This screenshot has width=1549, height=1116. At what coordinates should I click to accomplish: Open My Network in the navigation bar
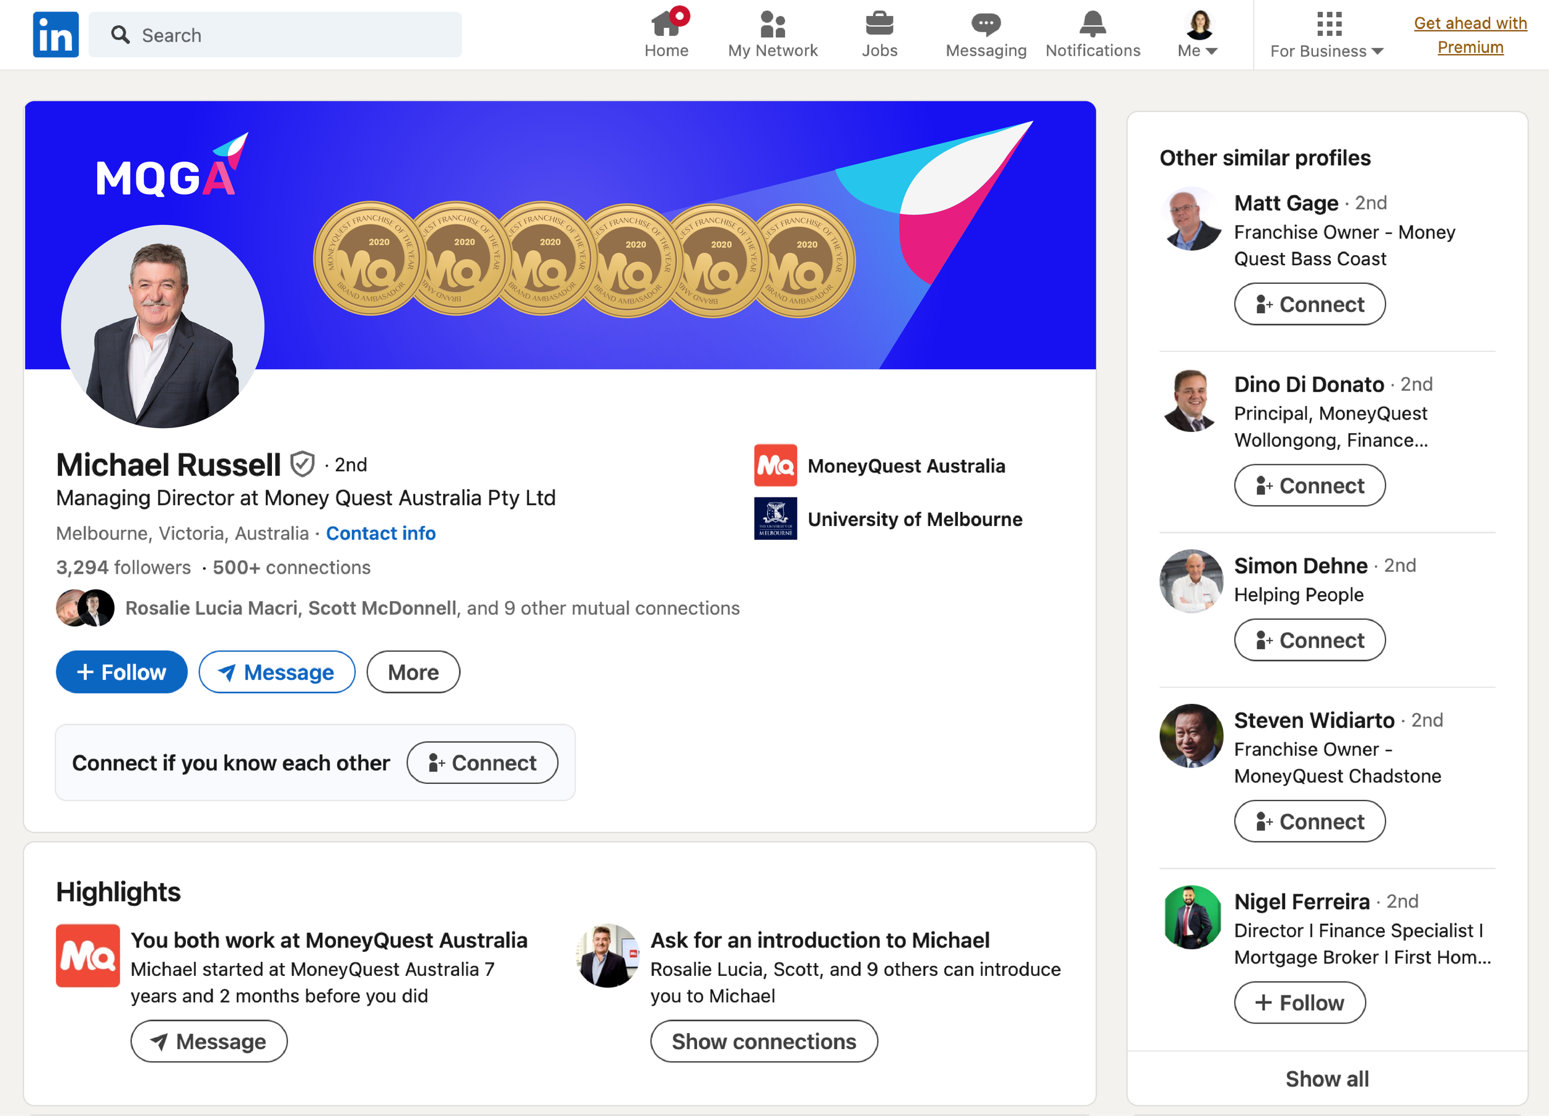coord(773,34)
